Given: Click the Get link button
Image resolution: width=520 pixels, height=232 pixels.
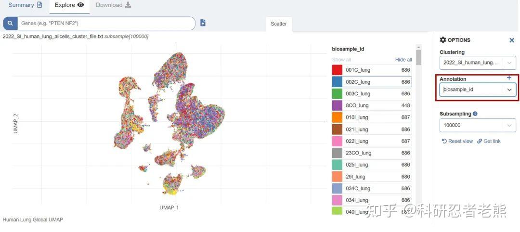Looking at the screenshot, I should click(489, 141).
